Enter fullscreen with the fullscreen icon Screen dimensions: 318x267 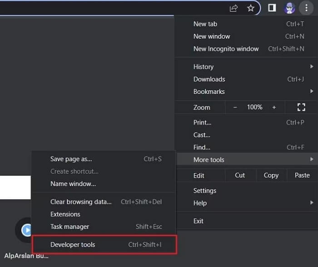tap(301, 107)
